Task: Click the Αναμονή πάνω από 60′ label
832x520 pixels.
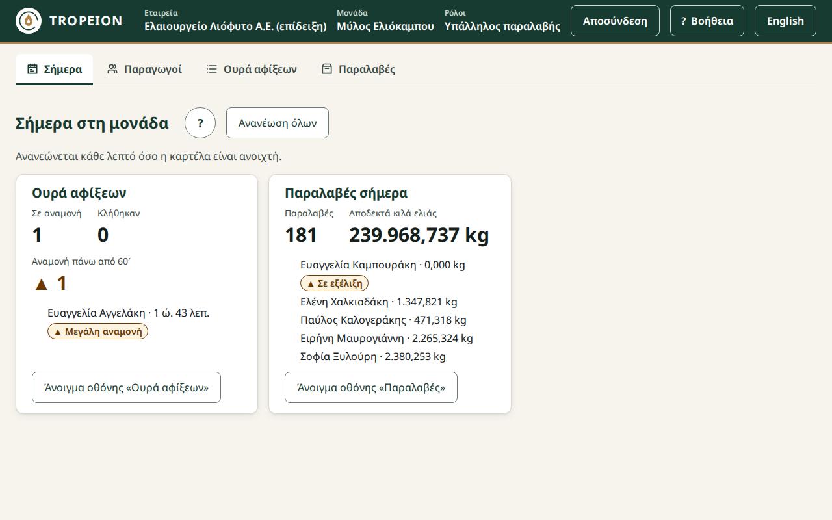Action: tap(81, 261)
